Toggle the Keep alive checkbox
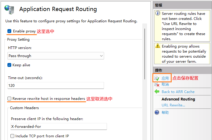The image size is (212, 140). click(9, 65)
